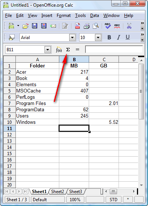Open the Edit menu

click(20, 15)
